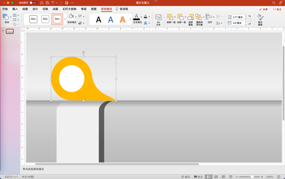
Task: Click the home icon in title bar
Action: pos(42,3)
